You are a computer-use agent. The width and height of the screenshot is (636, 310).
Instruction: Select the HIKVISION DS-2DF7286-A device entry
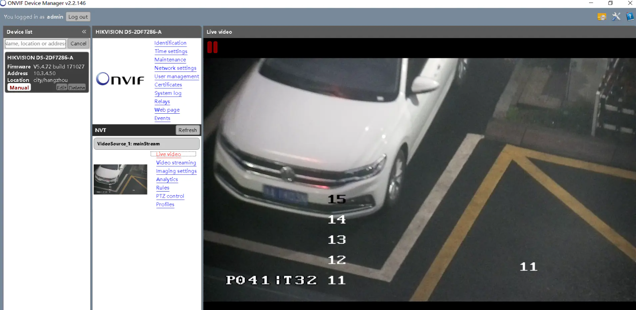pyautogui.click(x=47, y=72)
